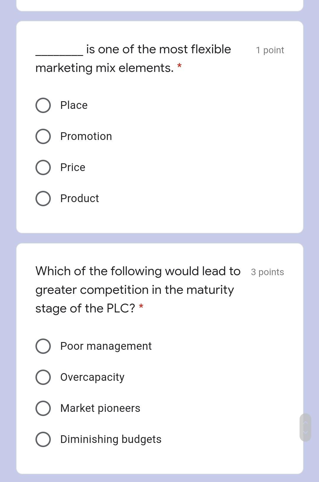319x482 pixels.
Task: Click the Price answer label text
Action: 72,167
